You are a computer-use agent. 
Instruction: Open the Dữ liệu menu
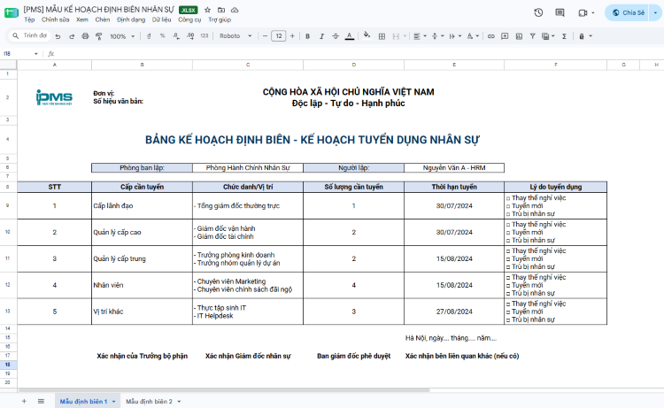point(161,19)
